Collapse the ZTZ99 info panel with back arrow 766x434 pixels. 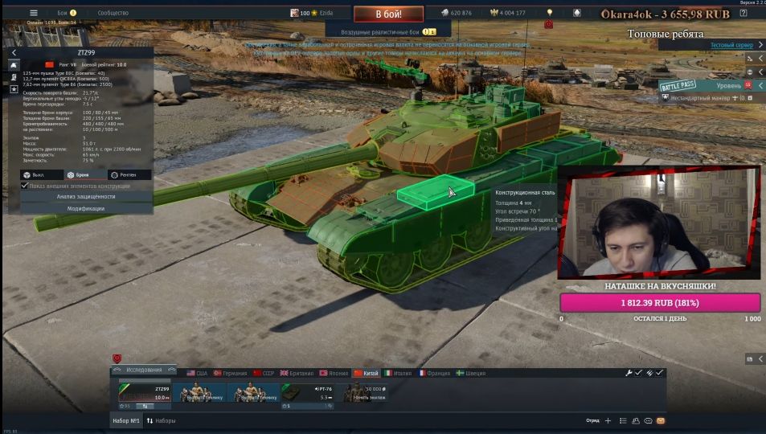(x=14, y=52)
